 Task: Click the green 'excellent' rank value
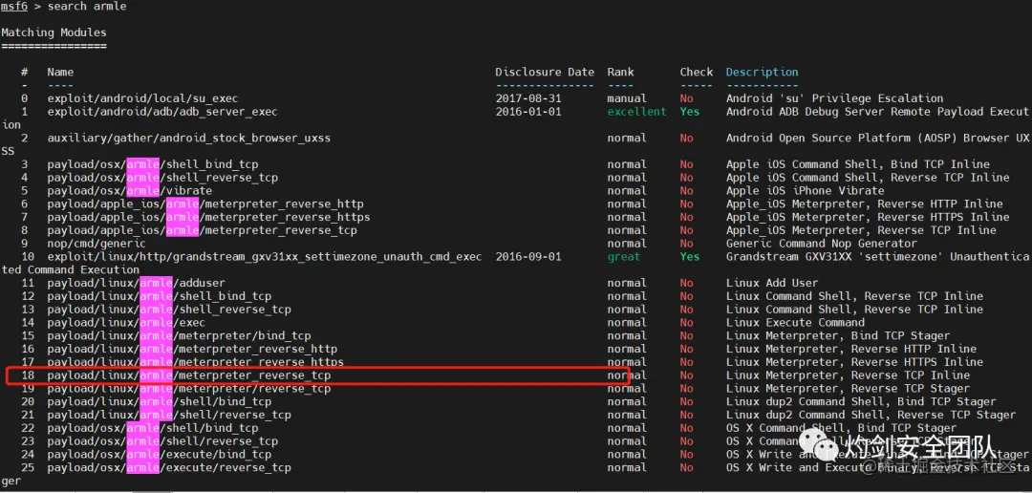point(637,111)
